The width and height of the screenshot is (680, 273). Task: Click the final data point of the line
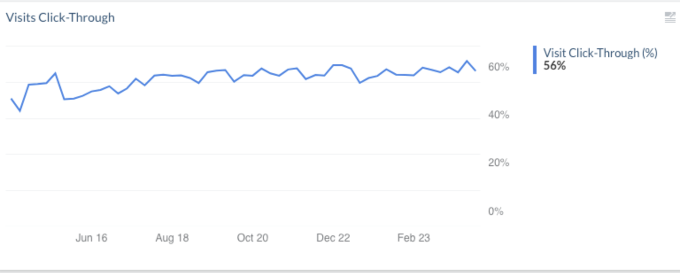click(475, 70)
